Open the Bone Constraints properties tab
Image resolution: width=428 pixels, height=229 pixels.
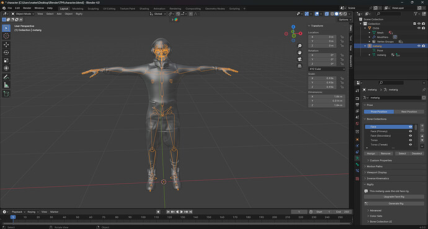(357, 171)
